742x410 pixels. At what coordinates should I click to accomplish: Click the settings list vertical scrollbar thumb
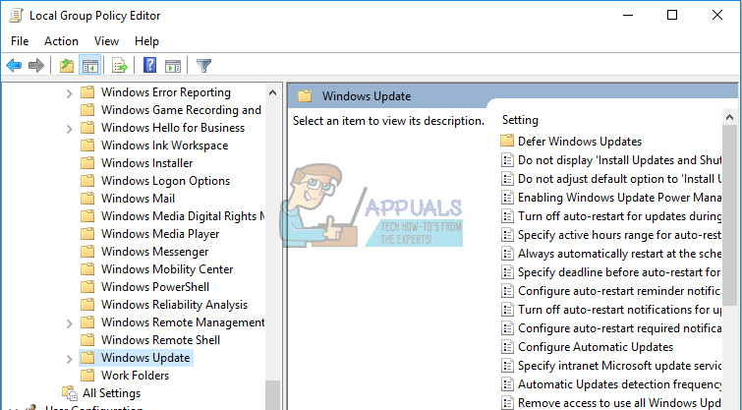[x=729, y=215]
